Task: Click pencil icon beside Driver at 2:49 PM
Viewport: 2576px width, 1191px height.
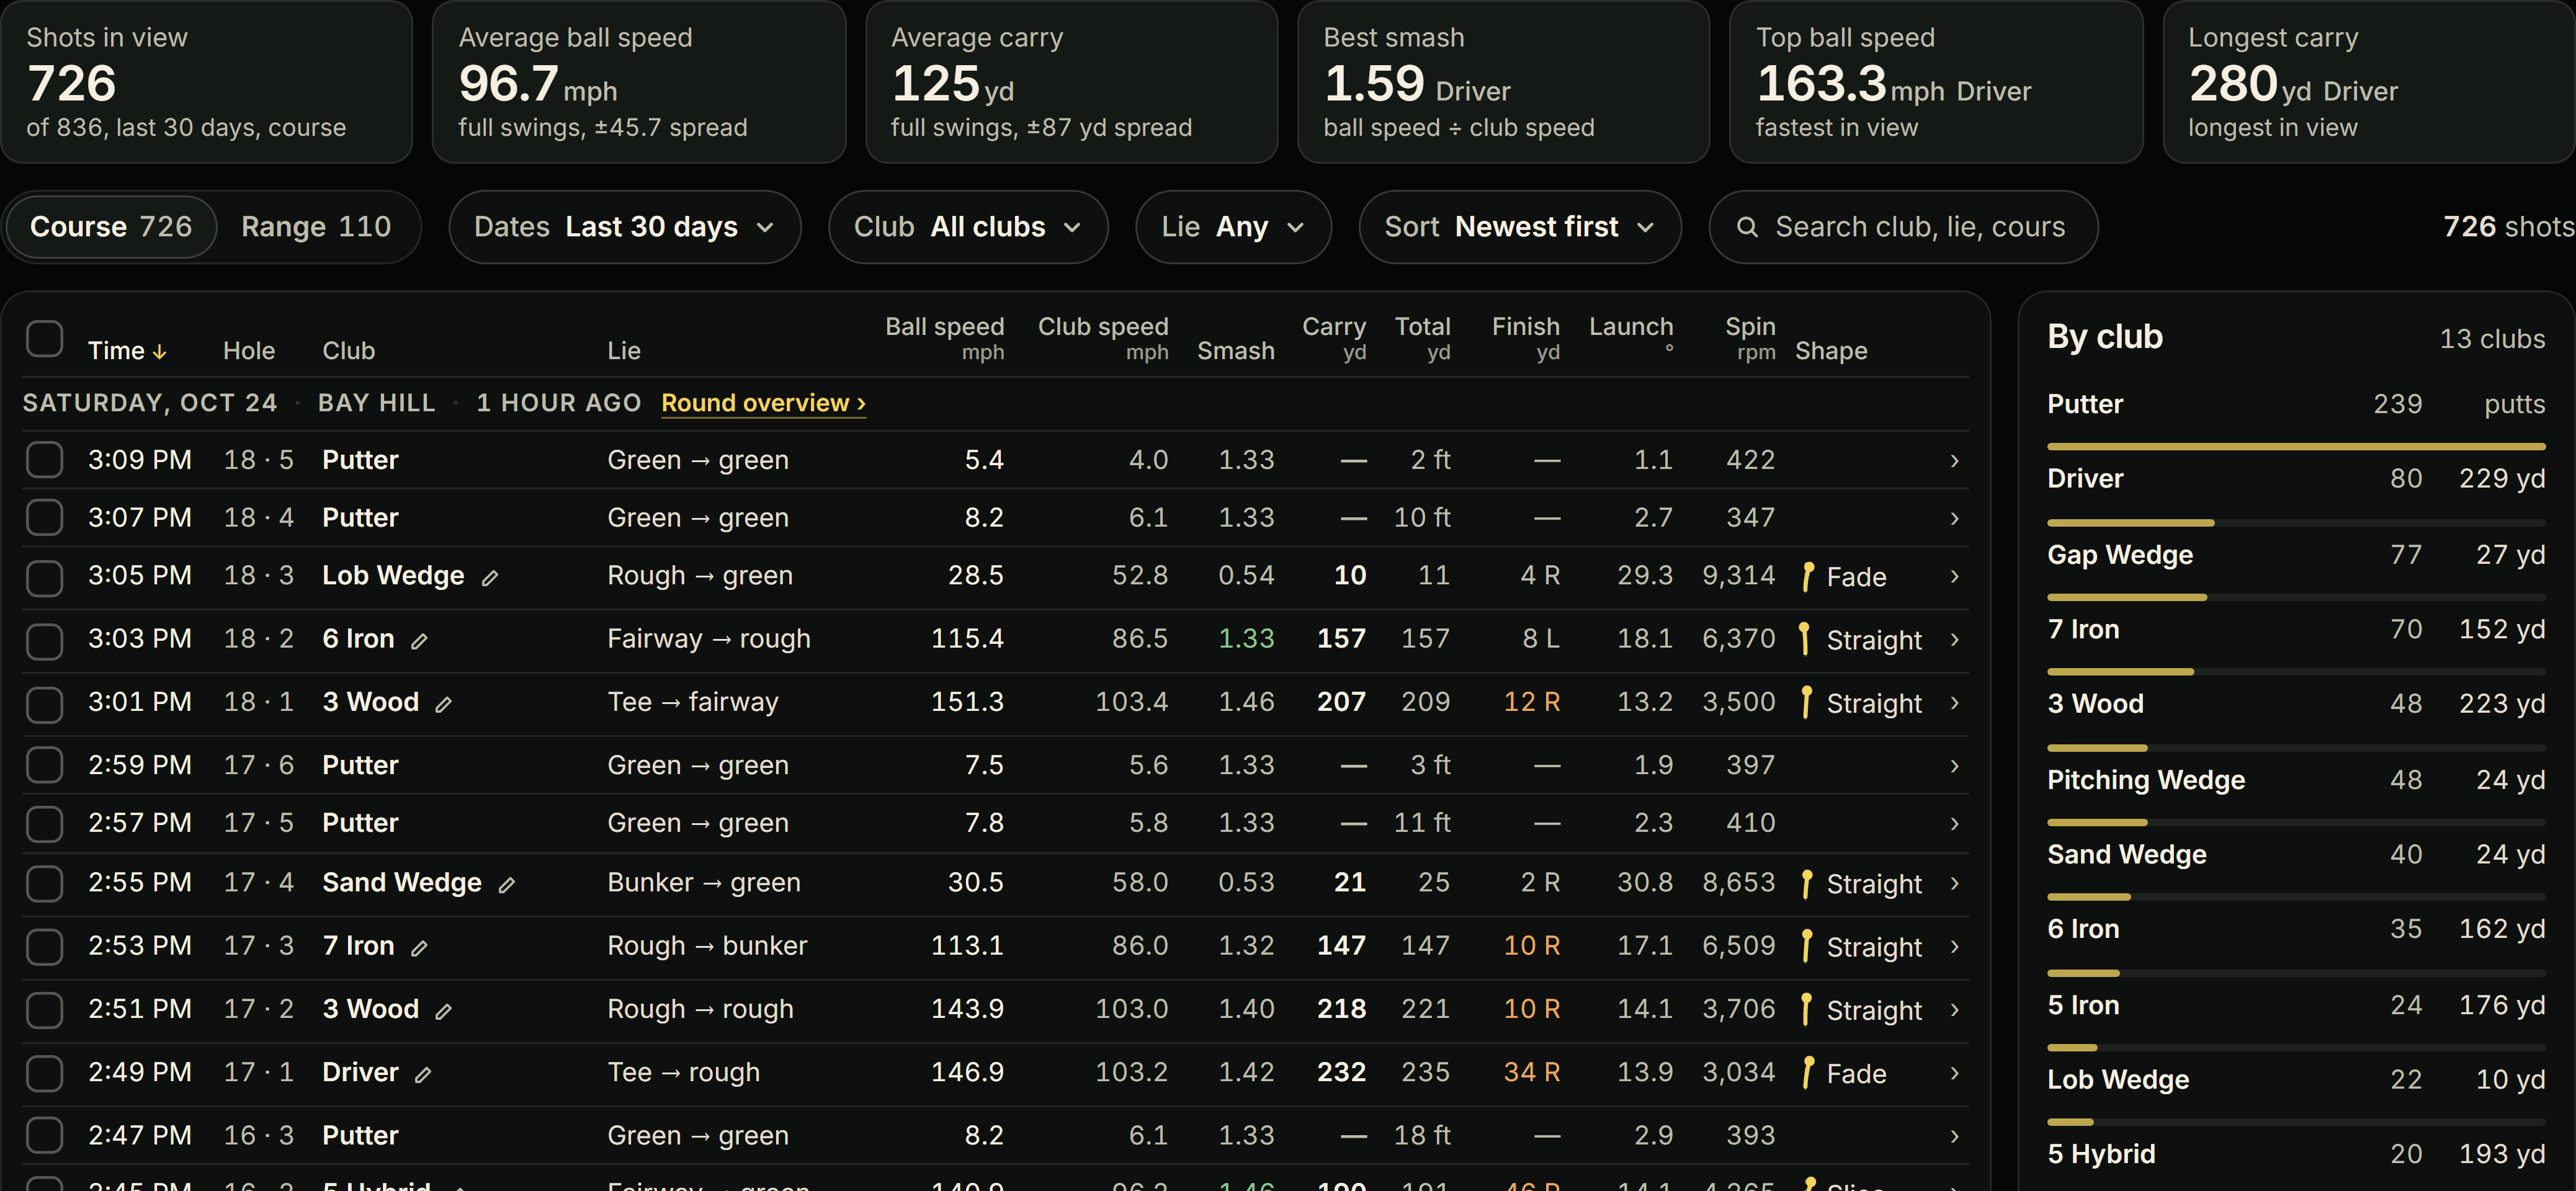Action: pyautogui.click(x=423, y=1075)
